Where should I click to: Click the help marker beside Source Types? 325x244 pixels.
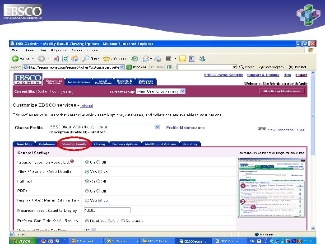coord(72,161)
